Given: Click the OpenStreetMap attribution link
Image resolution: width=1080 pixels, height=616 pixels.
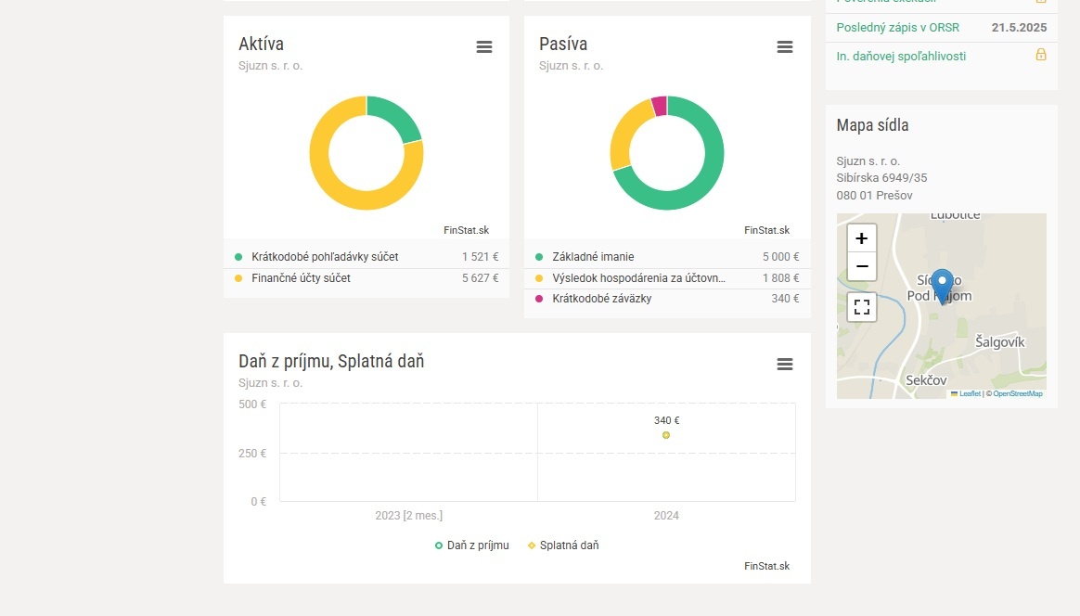Looking at the screenshot, I should click(x=1017, y=394).
